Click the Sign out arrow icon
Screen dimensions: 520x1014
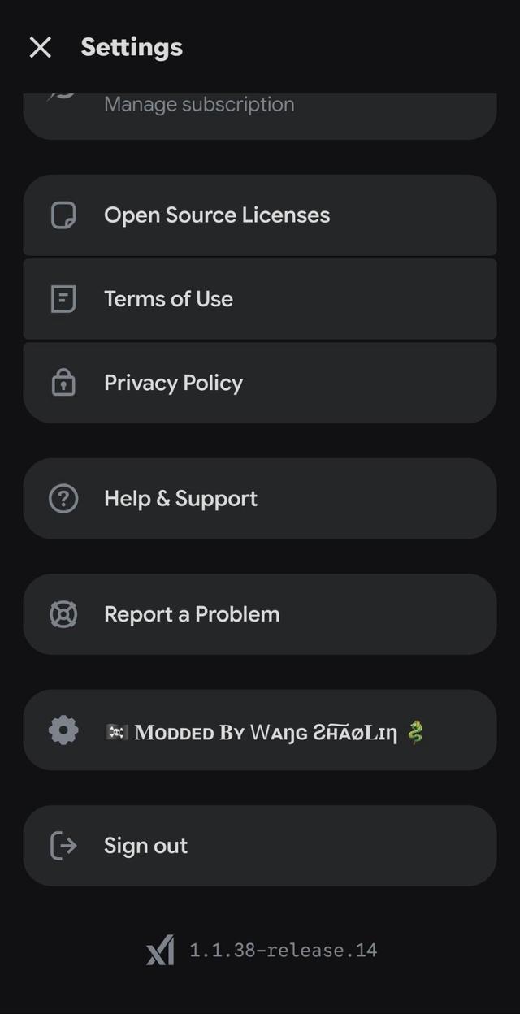tap(64, 845)
